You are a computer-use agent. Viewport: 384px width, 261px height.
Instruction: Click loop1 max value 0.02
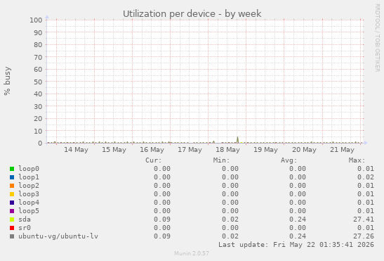pos(366,177)
